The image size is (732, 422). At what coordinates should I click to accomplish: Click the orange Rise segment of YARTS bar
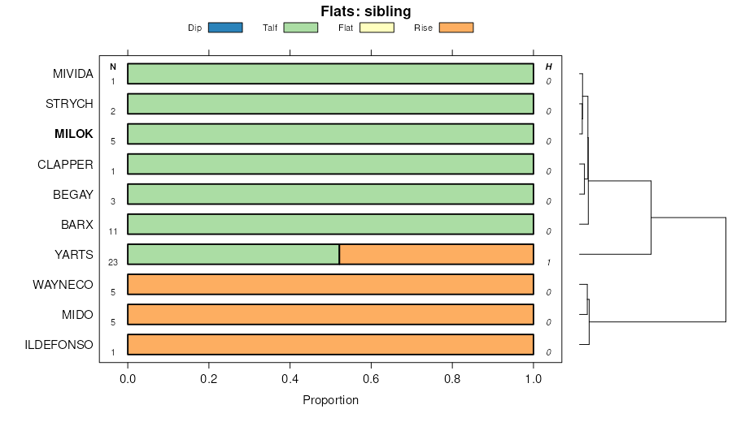click(436, 254)
